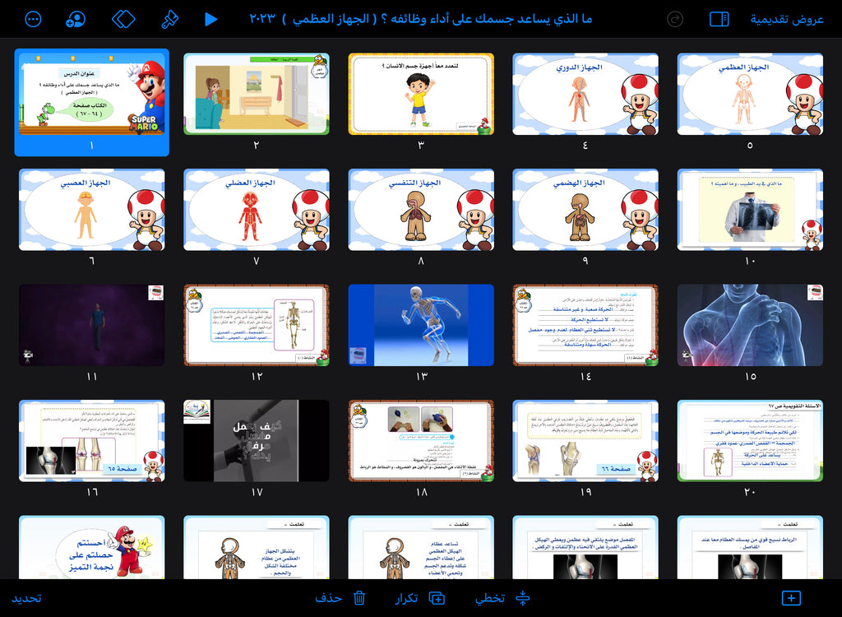Select the تساعد عظام الهيكل تعلمت slide

[x=421, y=547]
